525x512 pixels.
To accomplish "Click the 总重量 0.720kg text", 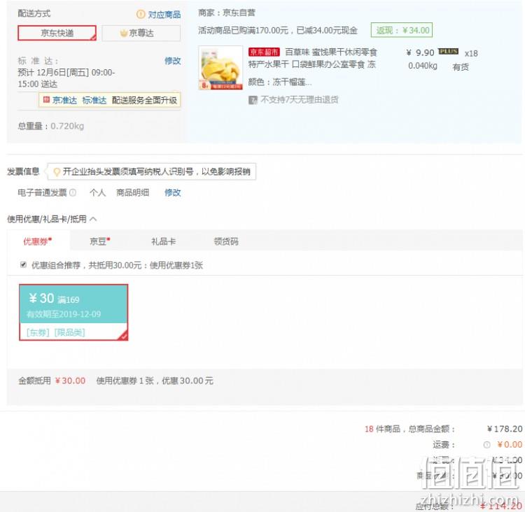I will click(x=51, y=126).
